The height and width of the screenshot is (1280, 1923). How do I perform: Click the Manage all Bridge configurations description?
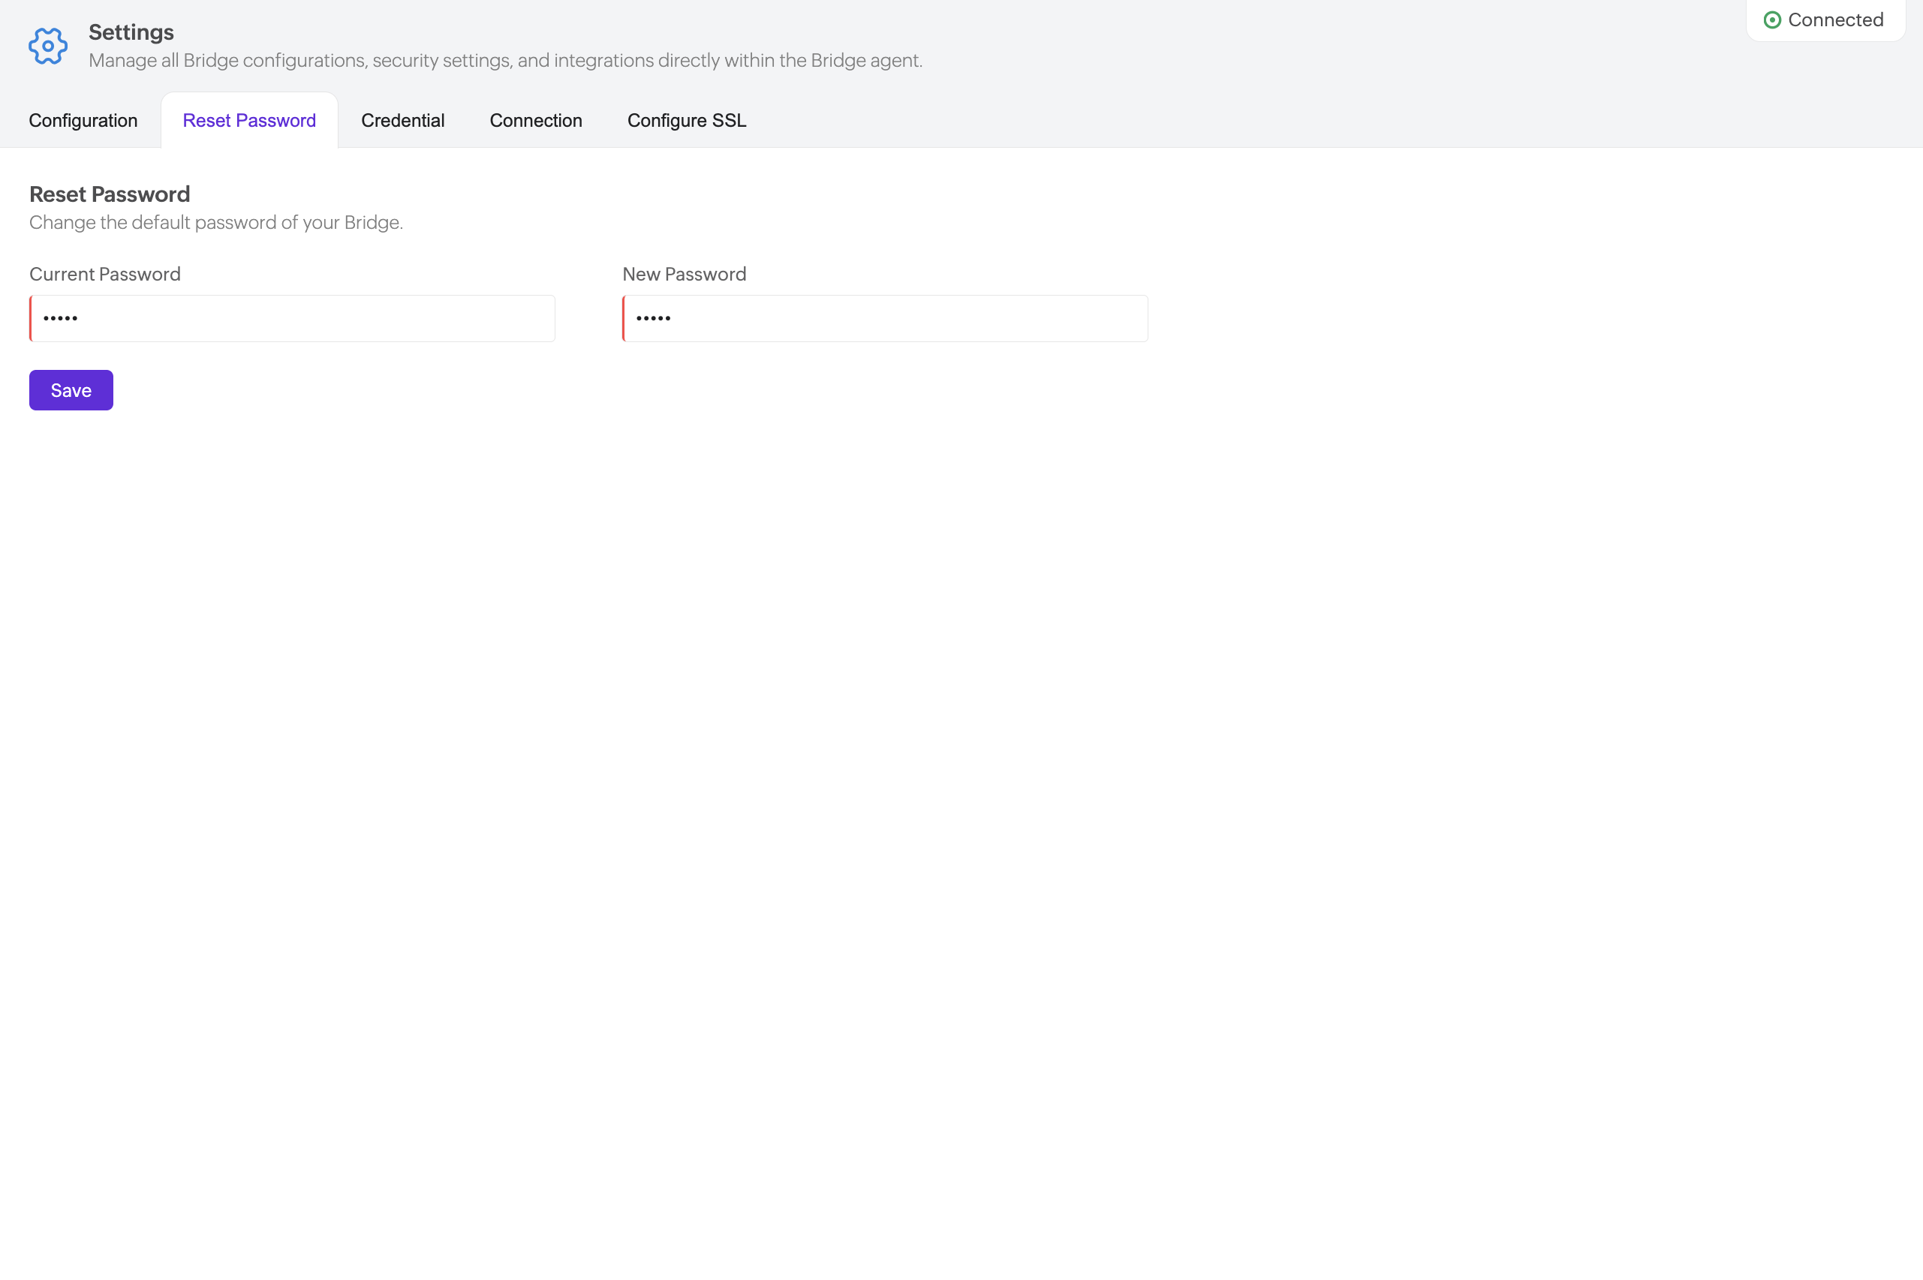click(504, 62)
